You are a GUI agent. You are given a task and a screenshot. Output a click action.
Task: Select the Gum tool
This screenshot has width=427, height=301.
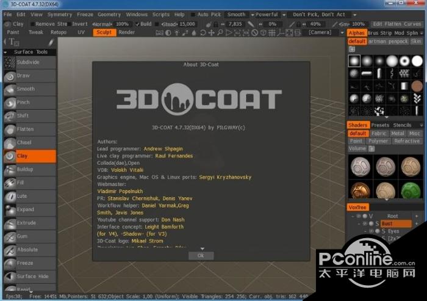point(30,236)
